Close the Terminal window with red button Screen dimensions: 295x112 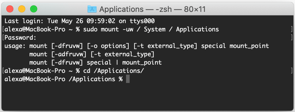10,9
